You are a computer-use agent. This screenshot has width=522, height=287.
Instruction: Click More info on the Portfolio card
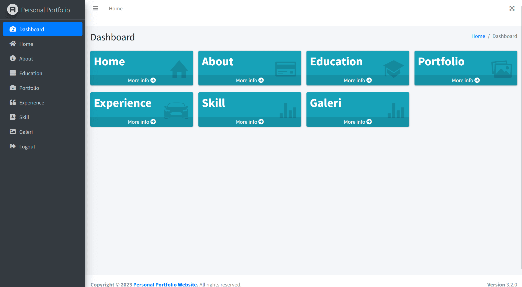(x=466, y=80)
